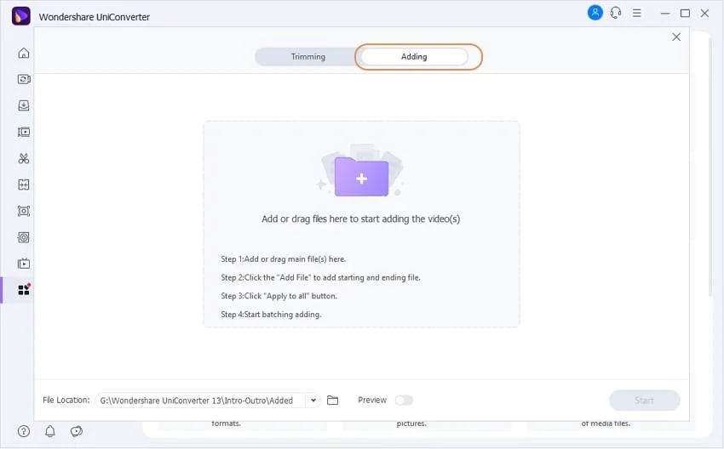Open notifications bell icon
This screenshot has width=724, height=449.
(x=50, y=431)
